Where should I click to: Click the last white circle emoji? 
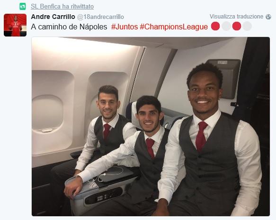tap(247, 26)
